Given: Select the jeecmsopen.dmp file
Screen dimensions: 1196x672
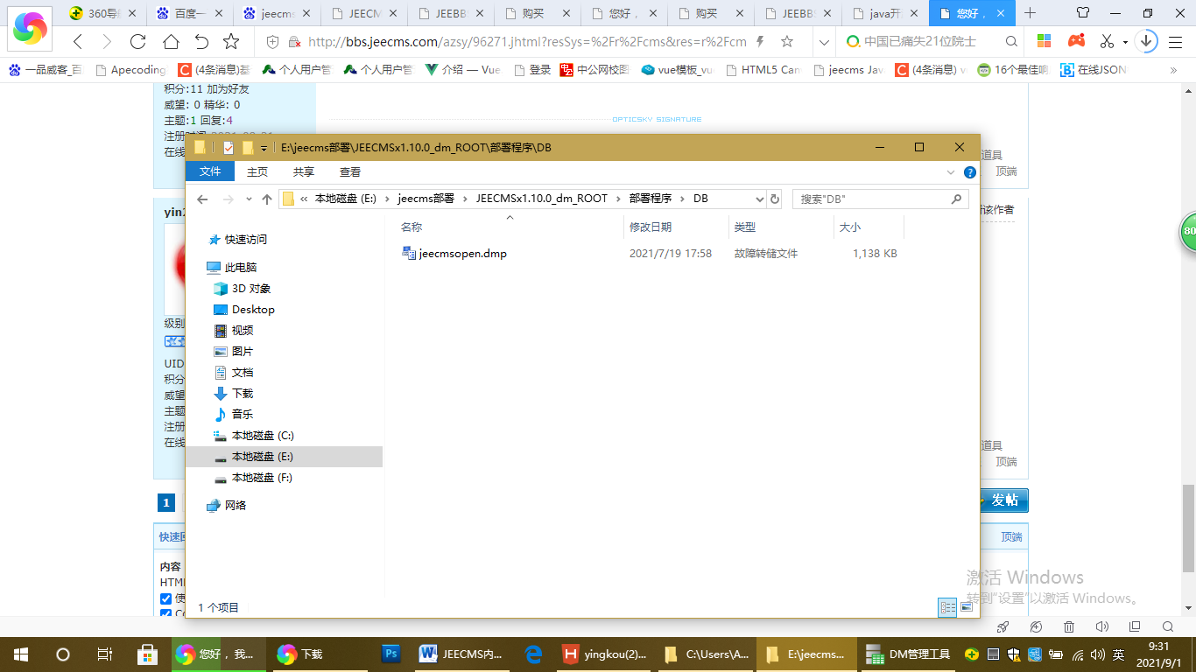Looking at the screenshot, I should click(x=462, y=254).
